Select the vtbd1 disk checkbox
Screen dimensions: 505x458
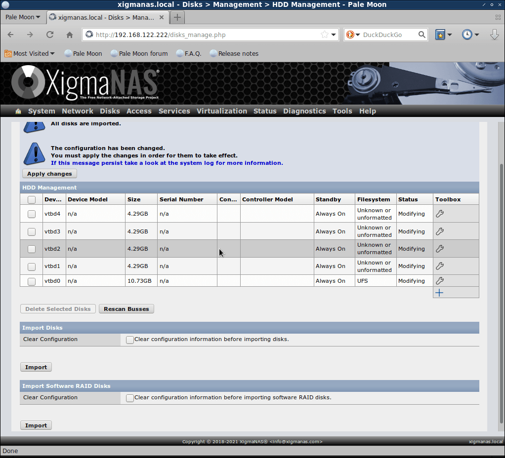[32, 267]
